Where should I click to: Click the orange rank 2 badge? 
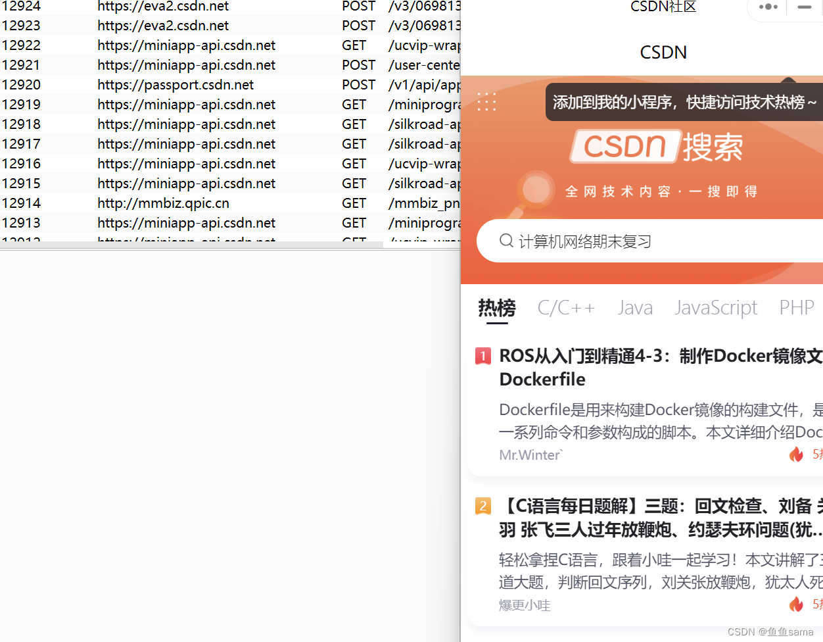(x=483, y=506)
